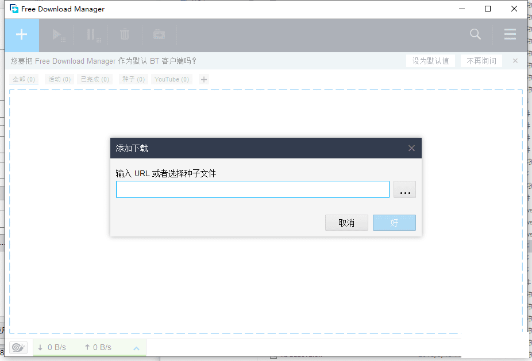The height and width of the screenshot is (361, 532).
Task: Click the 取消 button
Action: tap(347, 223)
